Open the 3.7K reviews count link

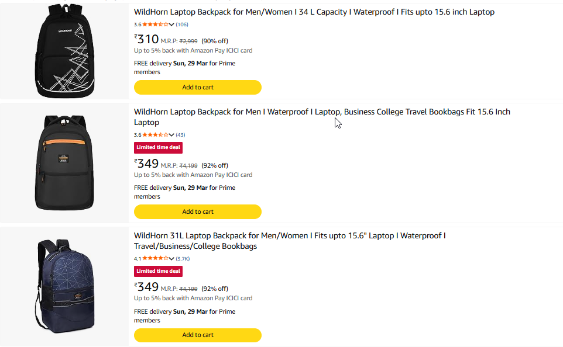[x=183, y=258]
